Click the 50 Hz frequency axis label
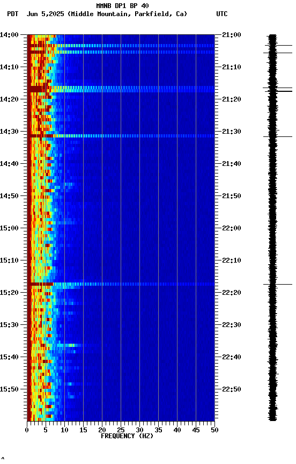Screen dimensions: 296x464 [x=214, y=431]
